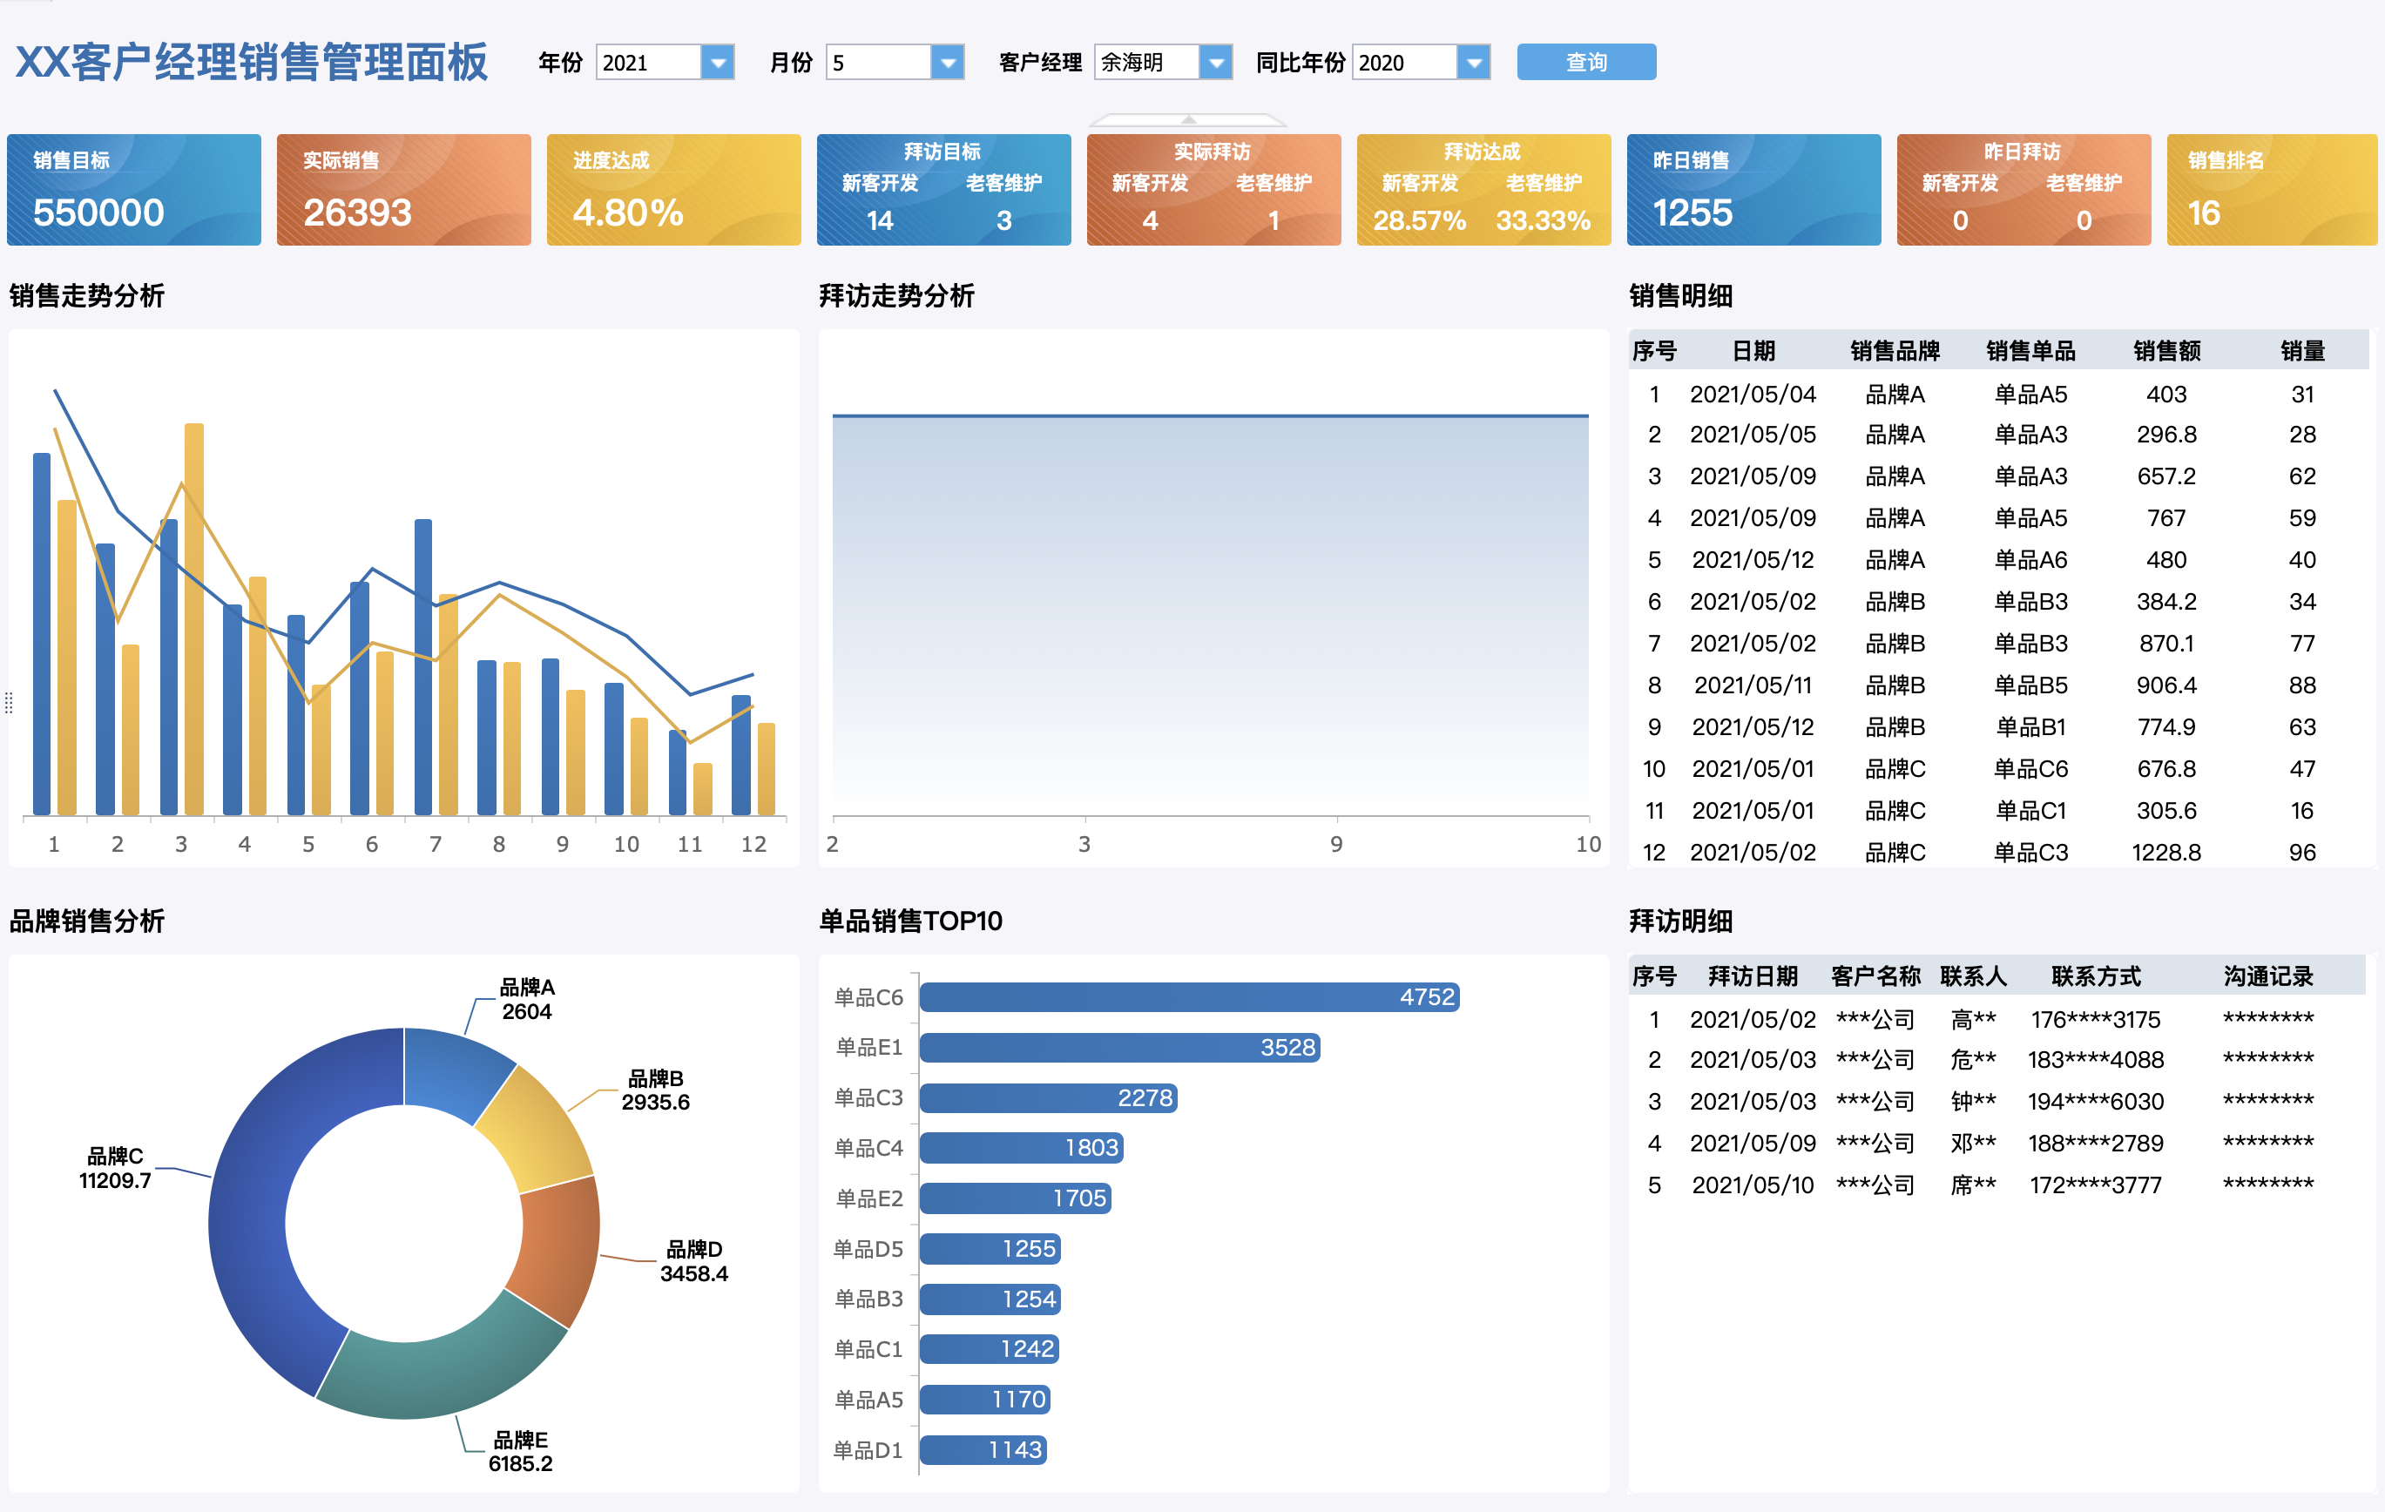Open the 年份 year dropdown arrow
The width and height of the screenshot is (2385, 1512).
pyautogui.click(x=717, y=63)
